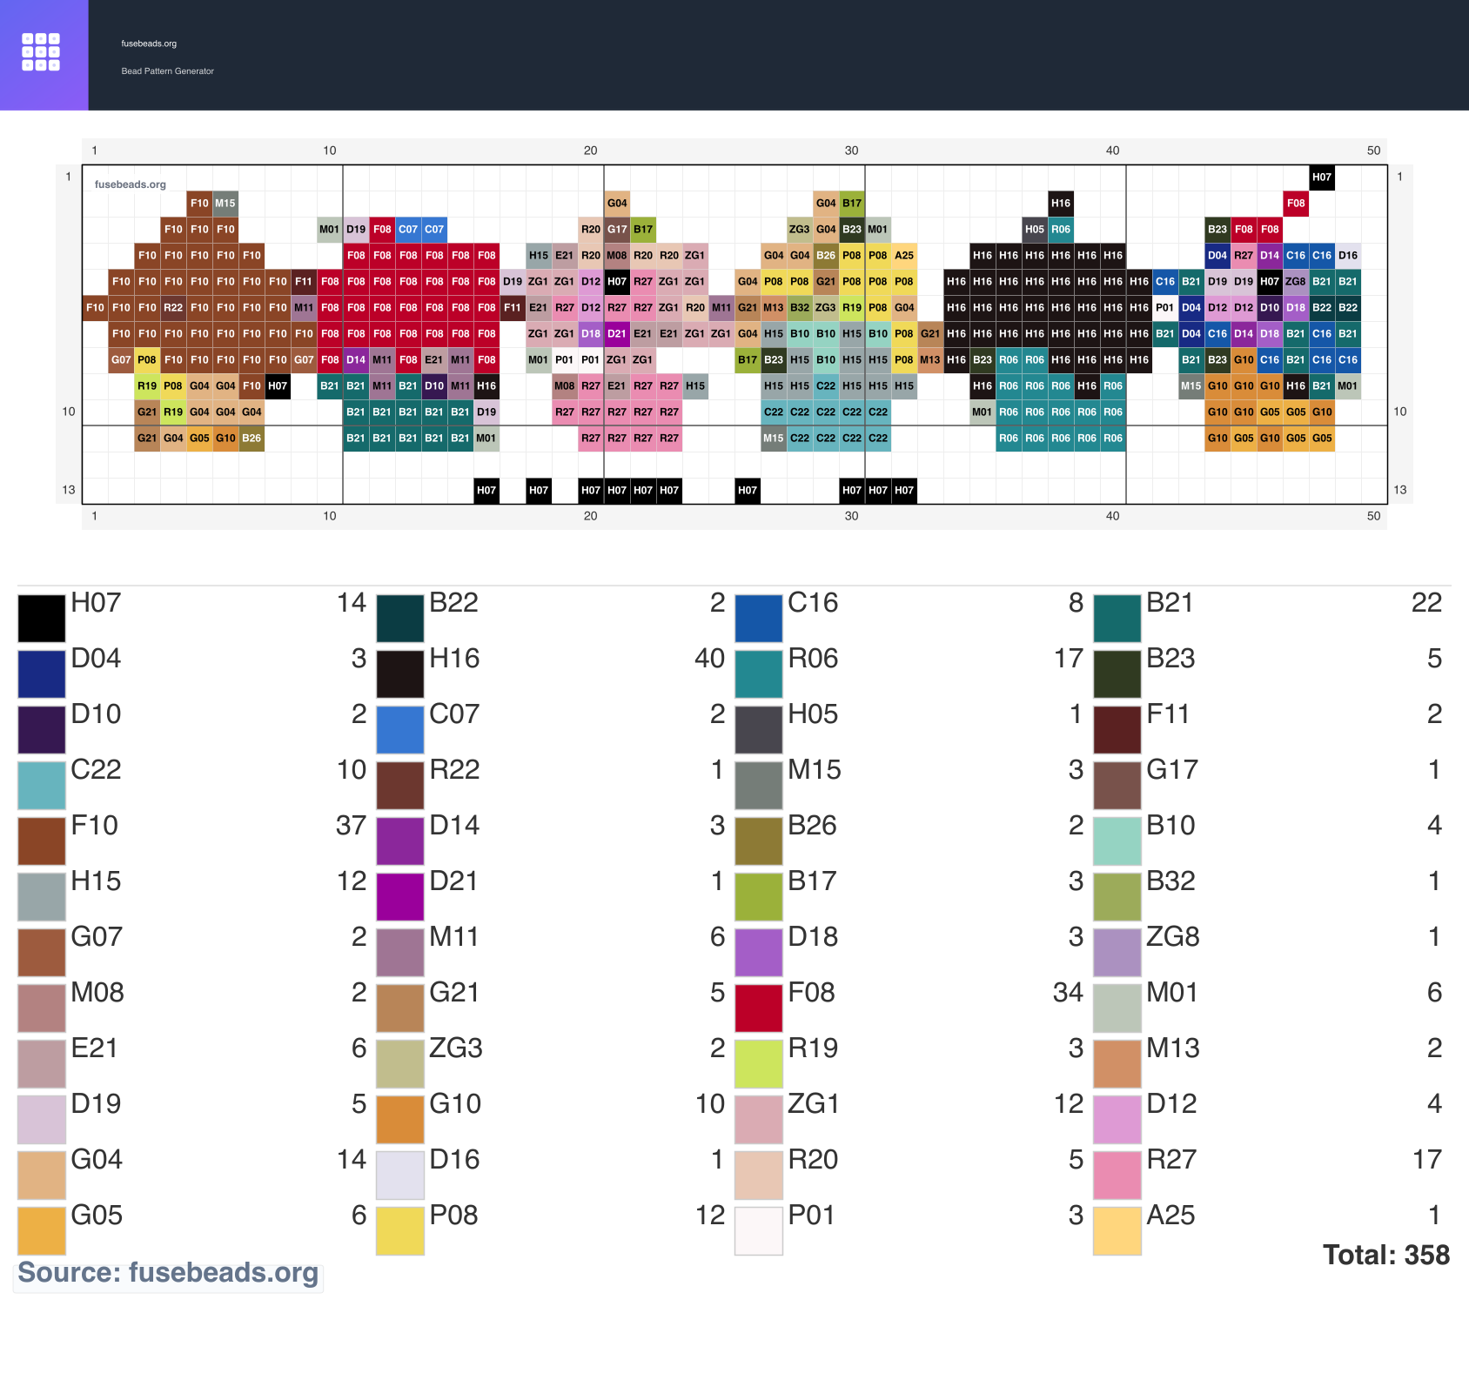
Task: Select the B32 legend swatch
Action: tap(1117, 897)
